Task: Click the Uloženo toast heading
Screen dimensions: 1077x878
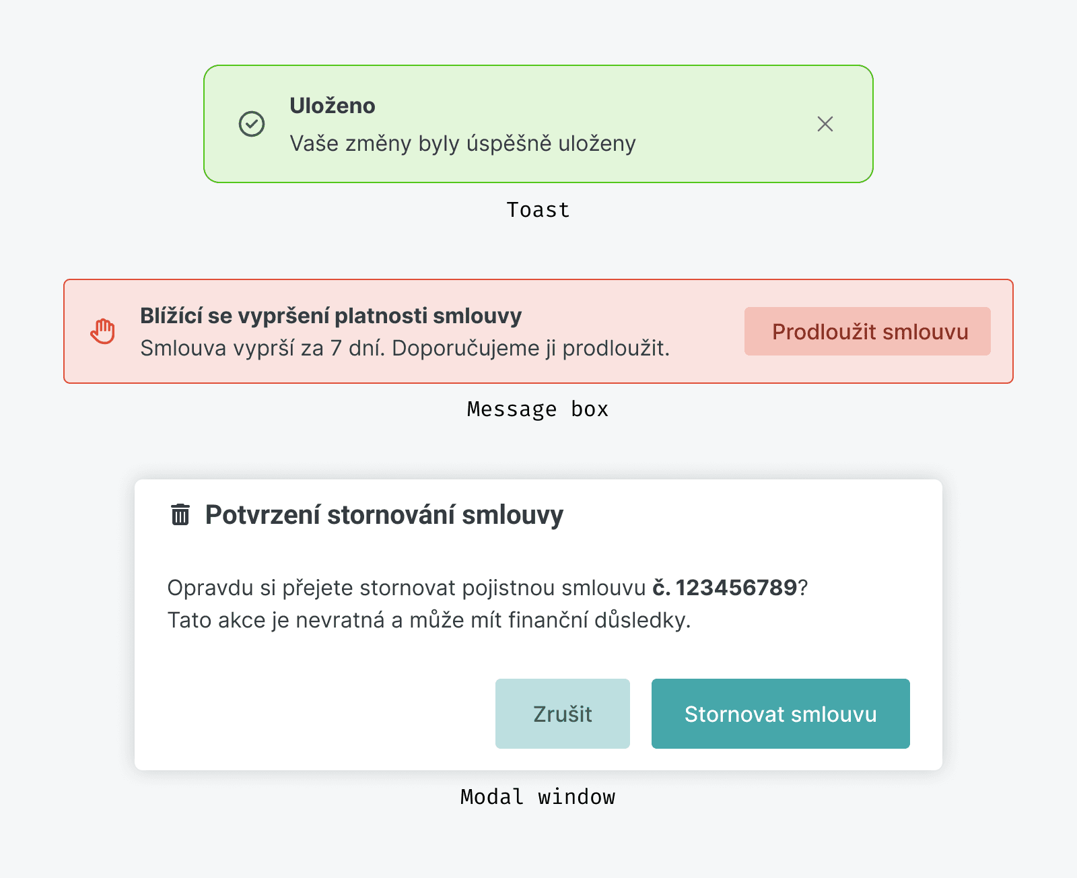Action: pos(333,106)
